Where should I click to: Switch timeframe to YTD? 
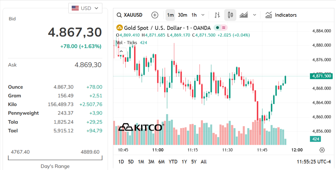point(173,162)
